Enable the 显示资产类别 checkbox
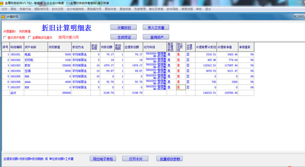The image size is (305, 167). coord(5,37)
